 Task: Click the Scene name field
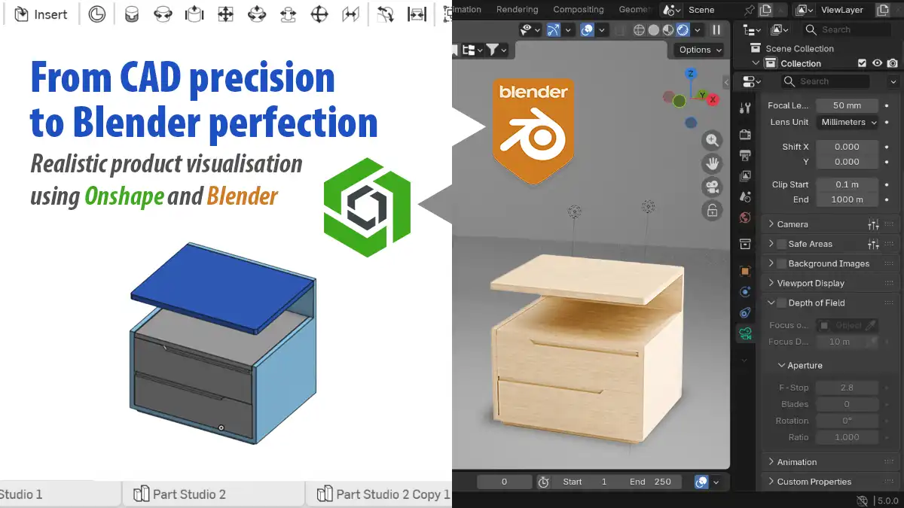(713, 10)
